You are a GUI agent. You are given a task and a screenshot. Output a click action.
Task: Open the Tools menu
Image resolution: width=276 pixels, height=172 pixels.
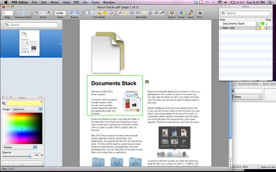click(x=95, y=2)
